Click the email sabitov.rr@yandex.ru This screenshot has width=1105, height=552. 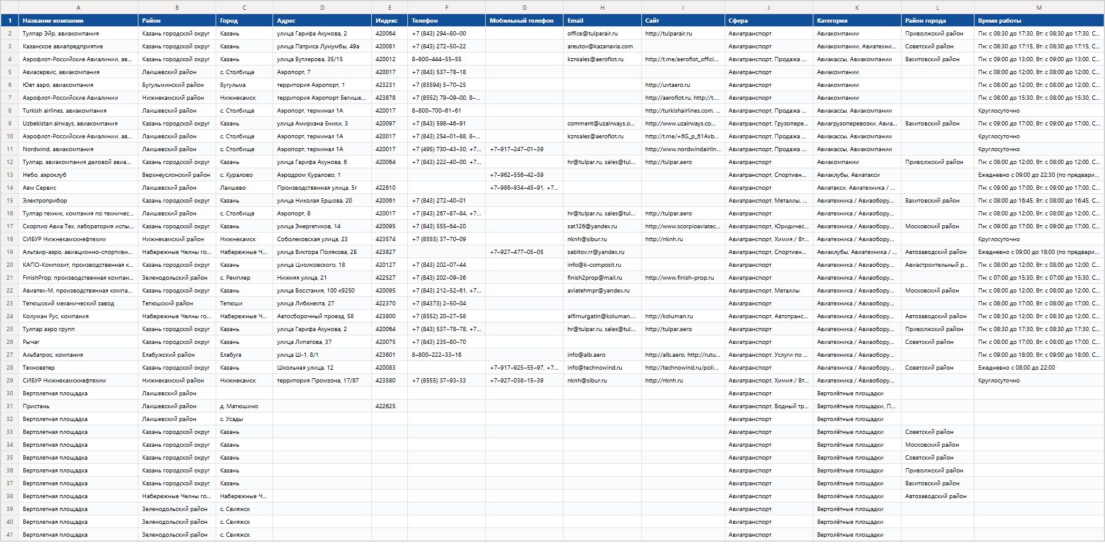(x=602, y=252)
